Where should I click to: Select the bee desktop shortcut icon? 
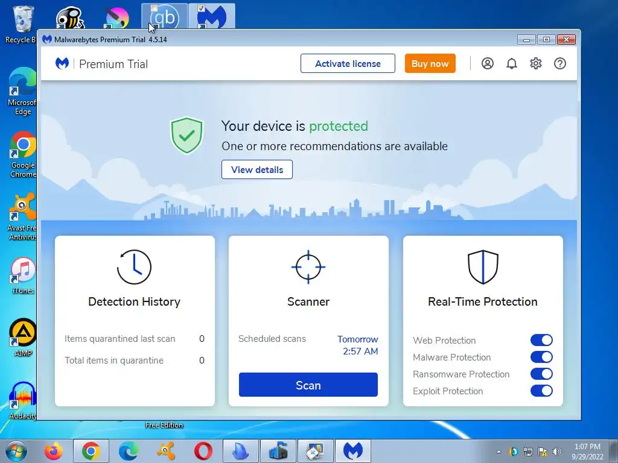pos(70,17)
